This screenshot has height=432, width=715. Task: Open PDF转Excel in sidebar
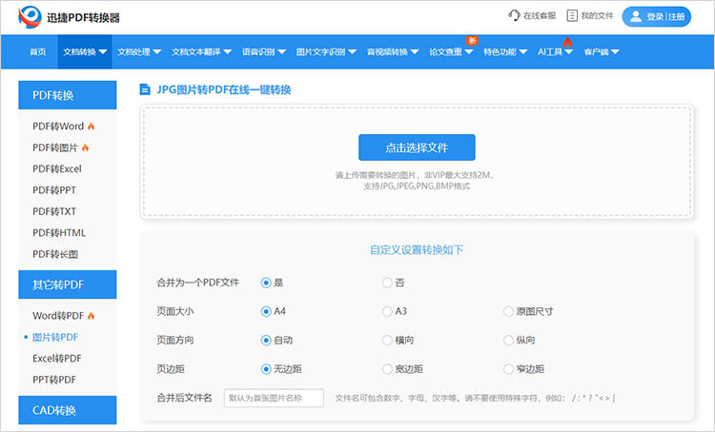[57, 168]
